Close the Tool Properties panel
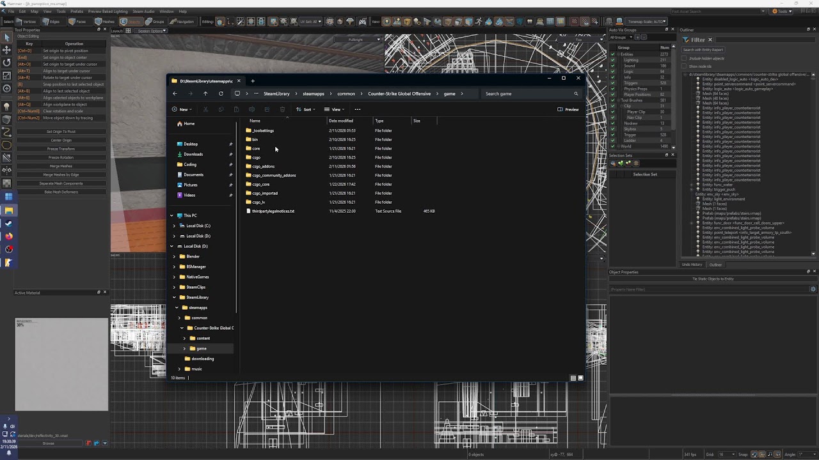The width and height of the screenshot is (819, 460). (105, 29)
